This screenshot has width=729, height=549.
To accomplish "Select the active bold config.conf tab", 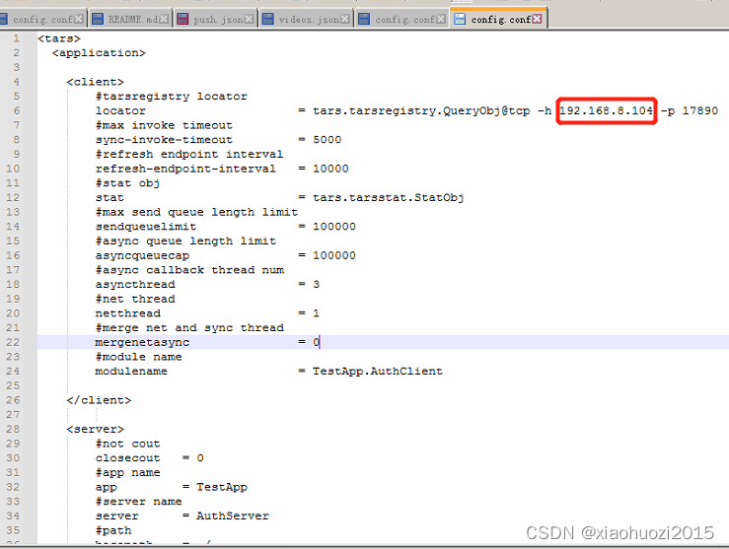I will pyautogui.click(x=498, y=19).
